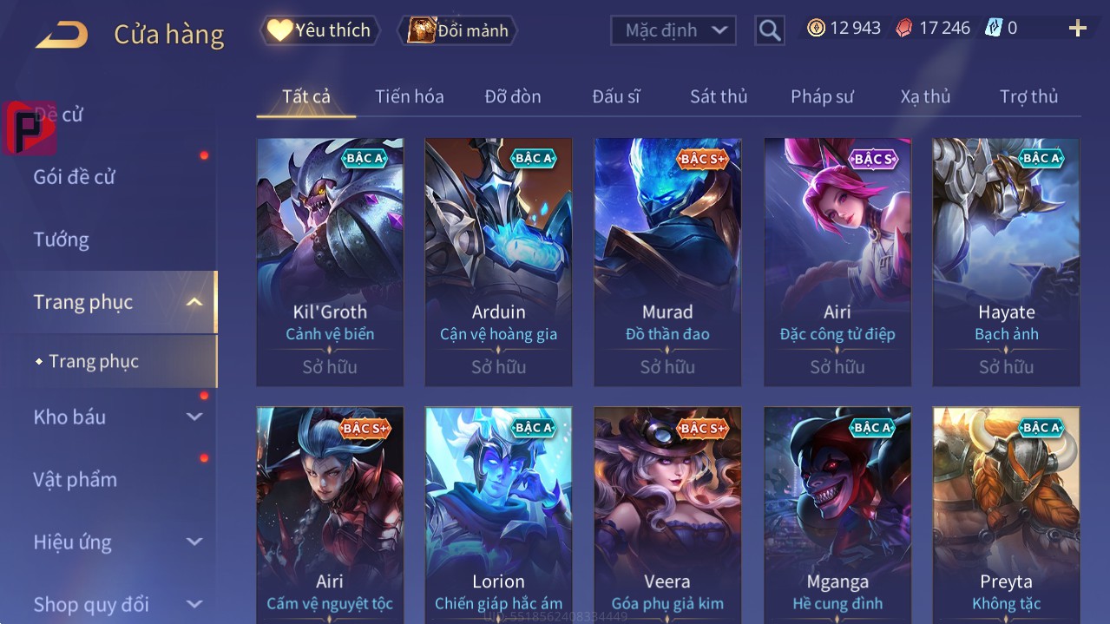
Task: Collapse the Trang phục sidebar section
Action: tap(194, 302)
